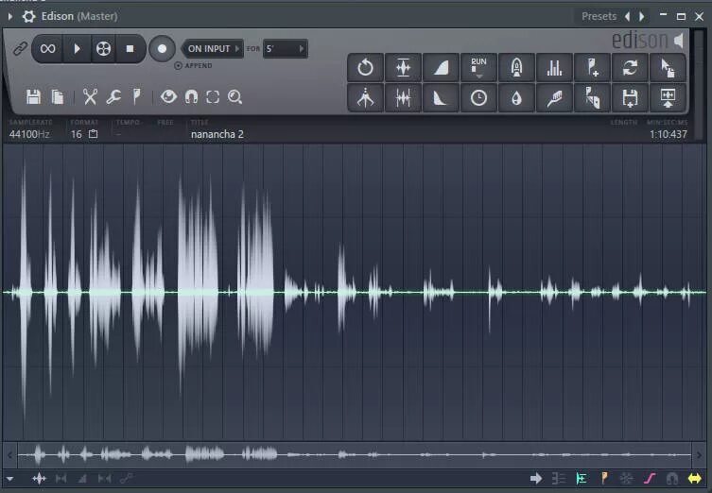This screenshot has height=493, width=712.
Task: Click the save-as-new disk tool
Action: click(630, 97)
